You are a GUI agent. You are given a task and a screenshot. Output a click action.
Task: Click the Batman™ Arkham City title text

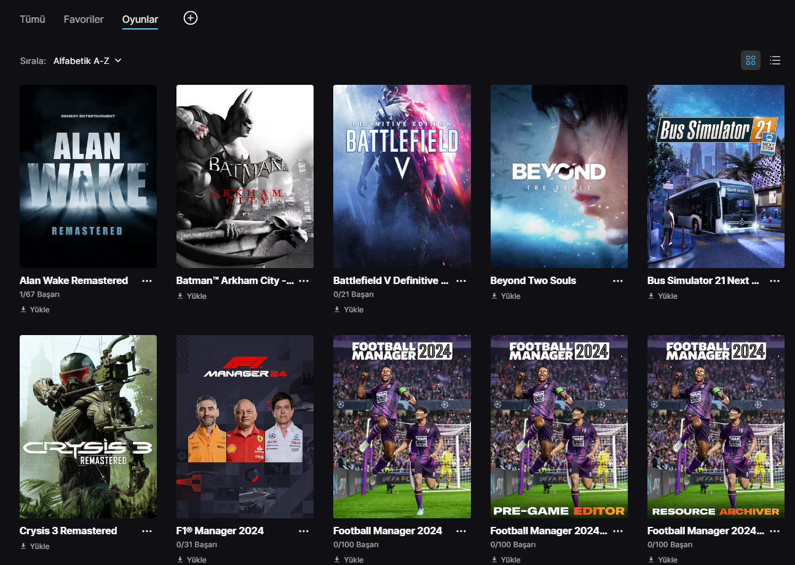pos(235,280)
